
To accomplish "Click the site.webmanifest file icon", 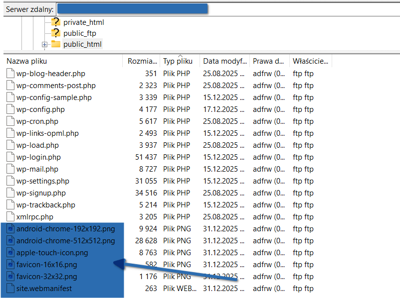I will click(x=10, y=289).
